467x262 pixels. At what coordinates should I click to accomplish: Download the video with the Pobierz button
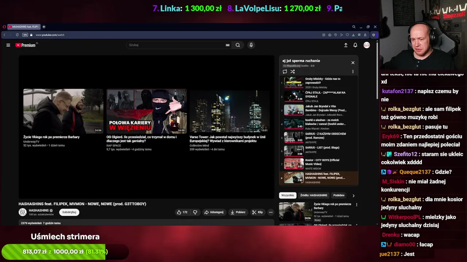pyautogui.click(x=238, y=212)
